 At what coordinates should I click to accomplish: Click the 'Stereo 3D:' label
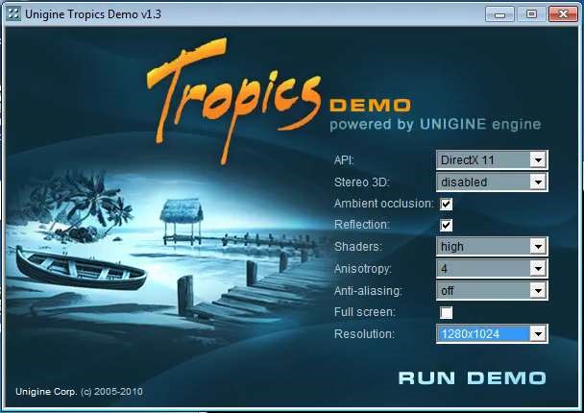[x=362, y=182]
